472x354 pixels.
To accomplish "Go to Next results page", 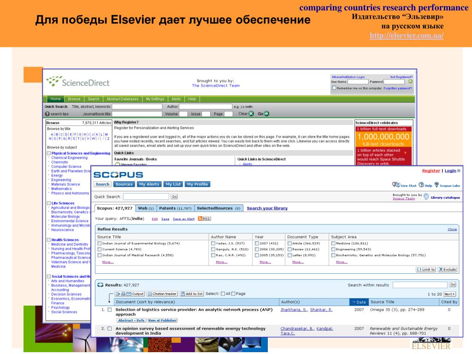I will click(449, 294).
